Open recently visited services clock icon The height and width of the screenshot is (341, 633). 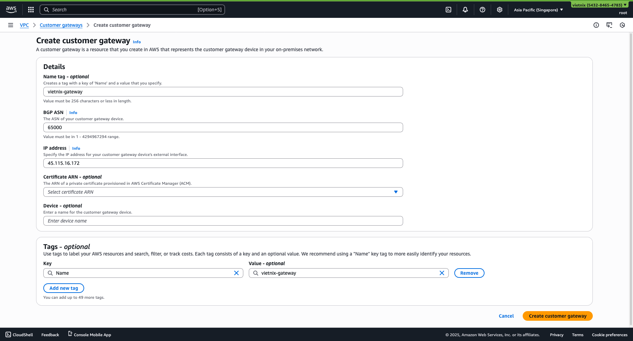click(x=622, y=25)
